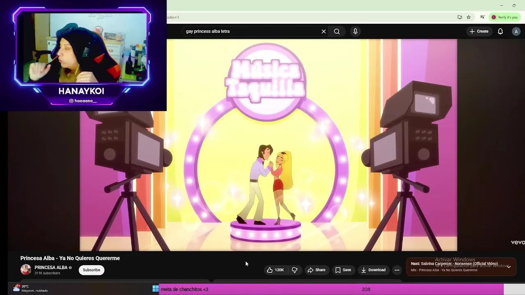The width and height of the screenshot is (525, 295).
Task: Expand the Next up mix panel chevron
Action: (509, 267)
